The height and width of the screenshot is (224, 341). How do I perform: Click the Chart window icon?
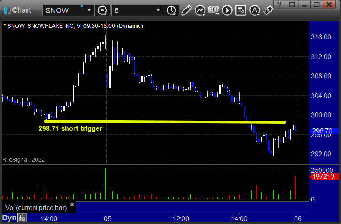pos(7,10)
